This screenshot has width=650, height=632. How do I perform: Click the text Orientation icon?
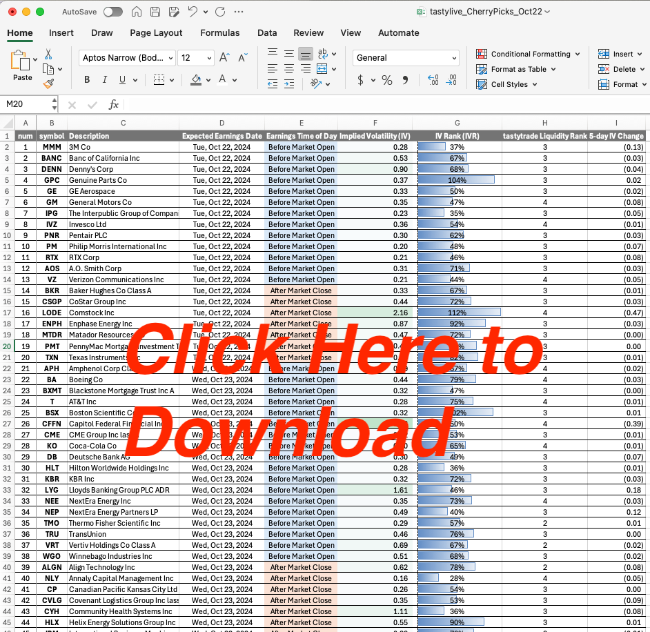[316, 84]
